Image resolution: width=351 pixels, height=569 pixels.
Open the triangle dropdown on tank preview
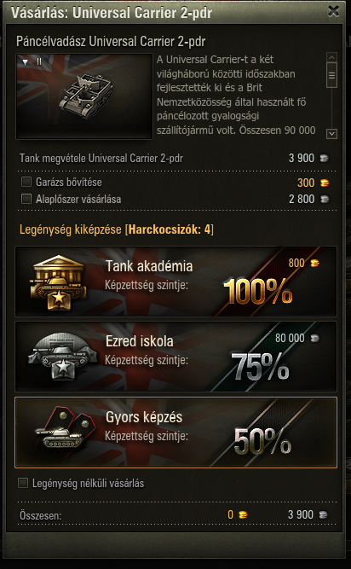point(25,62)
